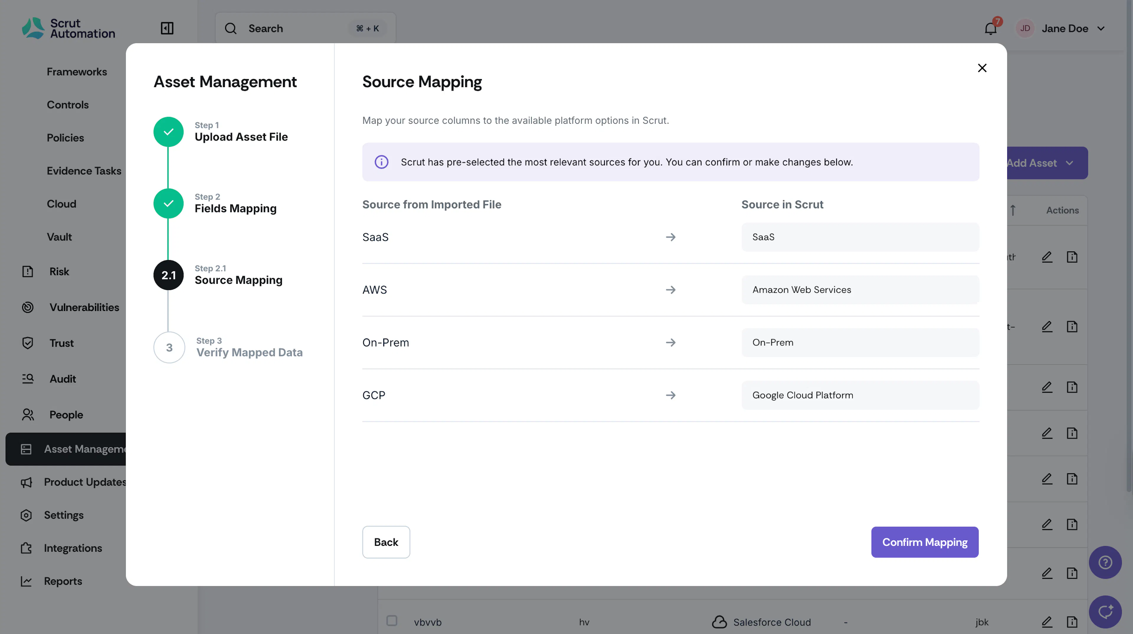Viewport: 1133px width, 634px height.
Task: Confirm the source mapping
Action: [924, 542]
